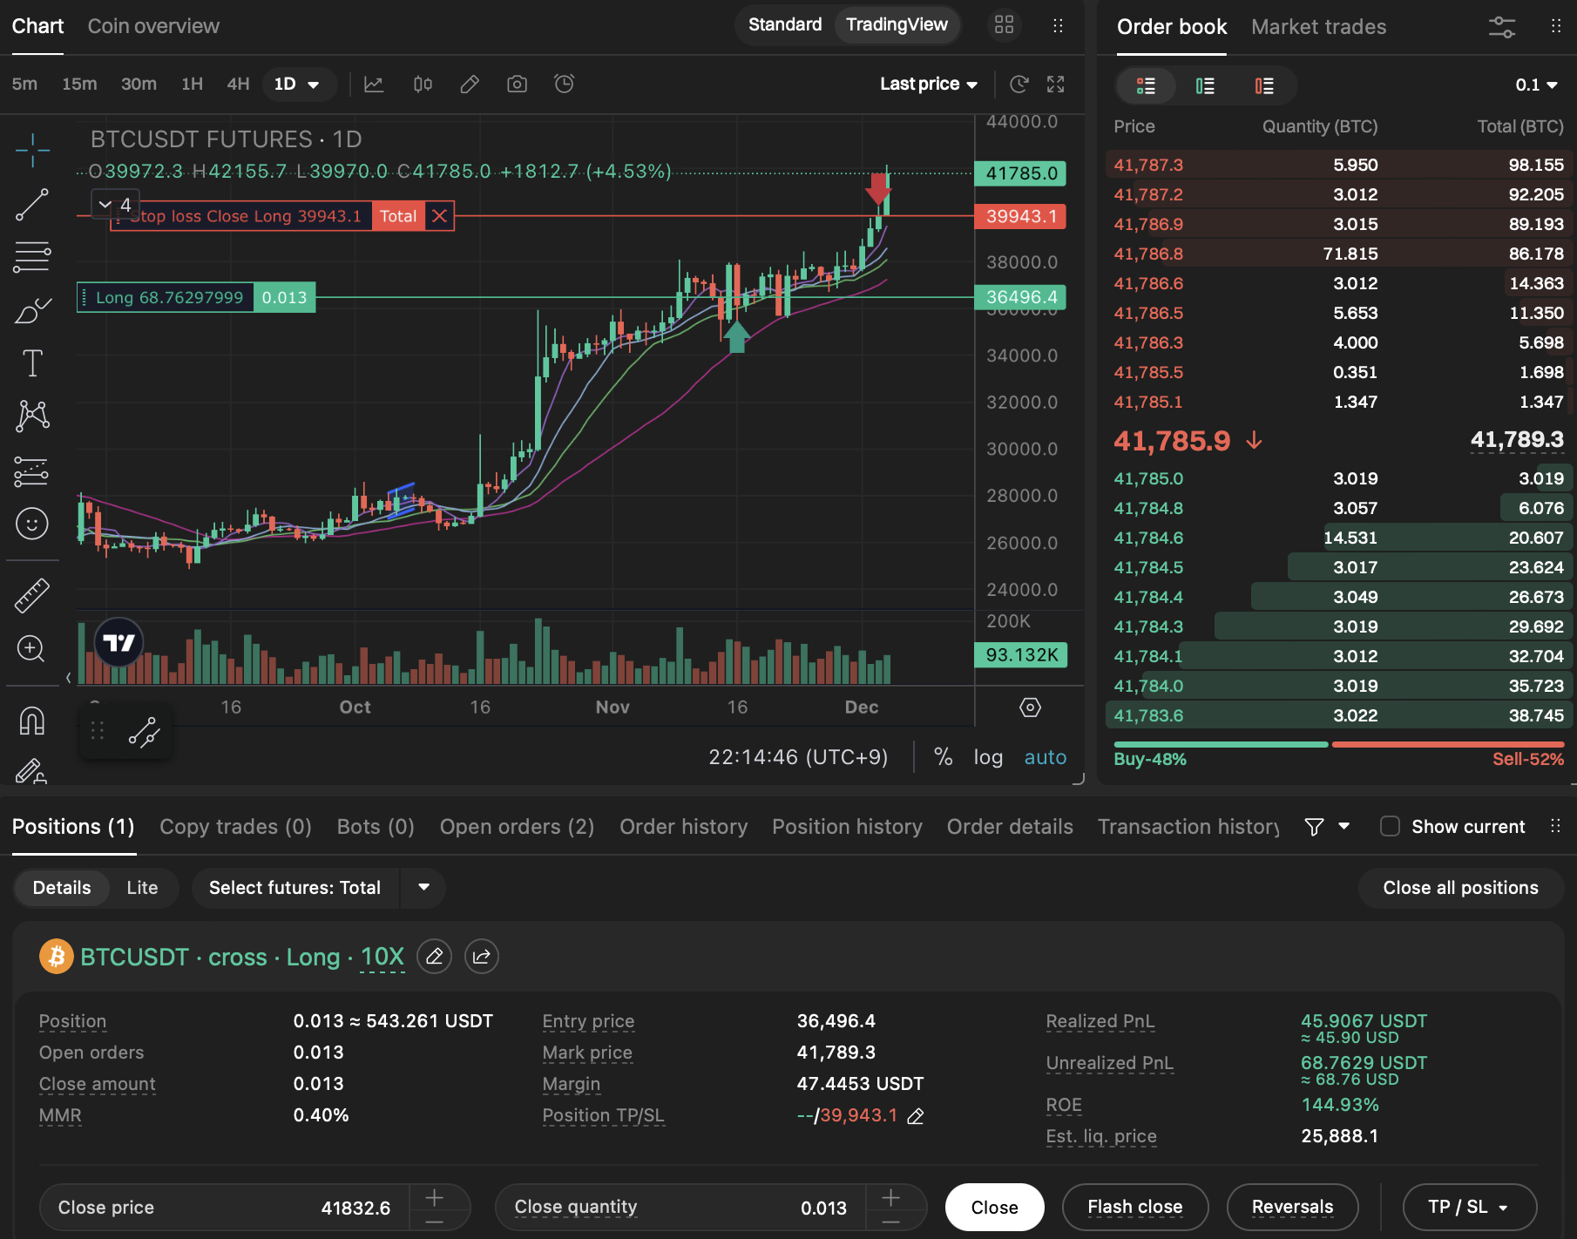1577x1239 pixels.
Task: Click the Flash close button
Action: pyautogui.click(x=1134, y=1207)
